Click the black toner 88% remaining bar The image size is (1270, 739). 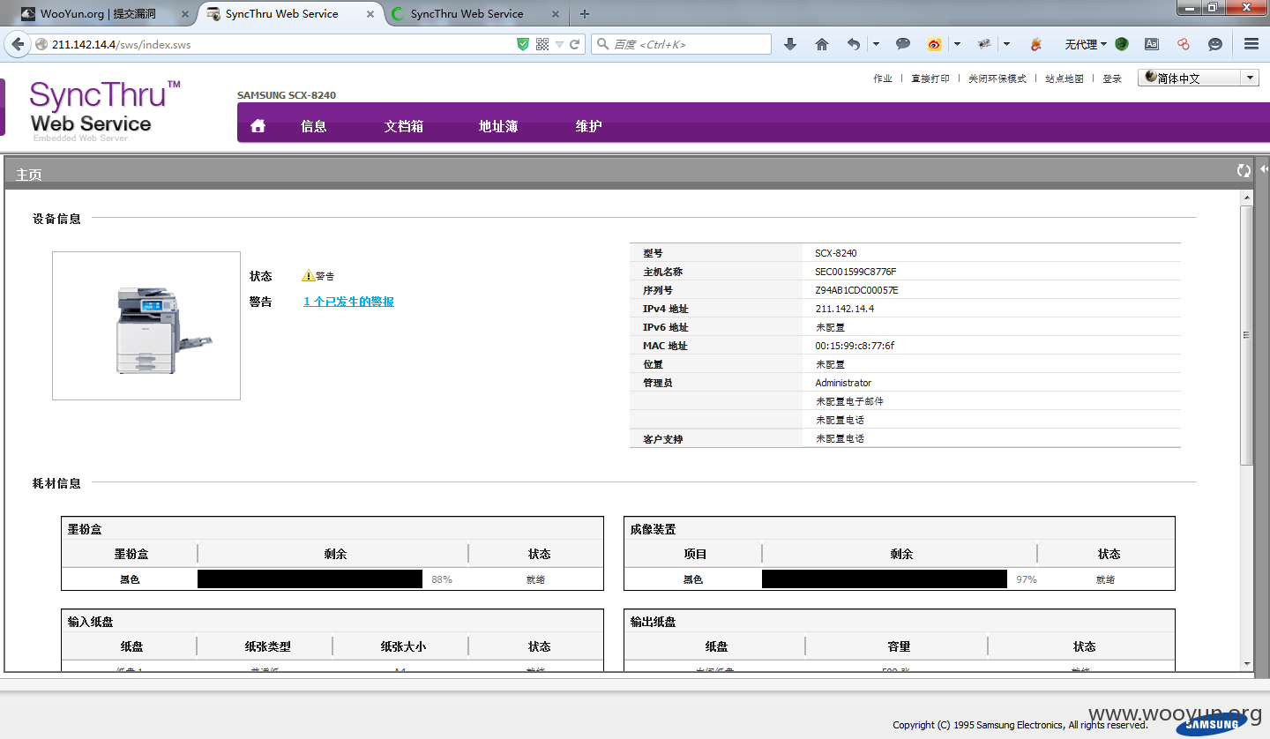point(310,579)
